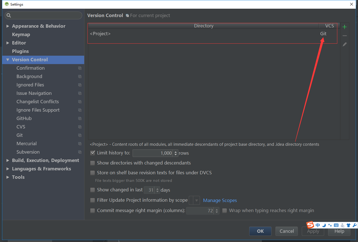This screenshot has width=358, height=242.
Task: Click project-level icon beside CVS
Action: pos(80,127)
